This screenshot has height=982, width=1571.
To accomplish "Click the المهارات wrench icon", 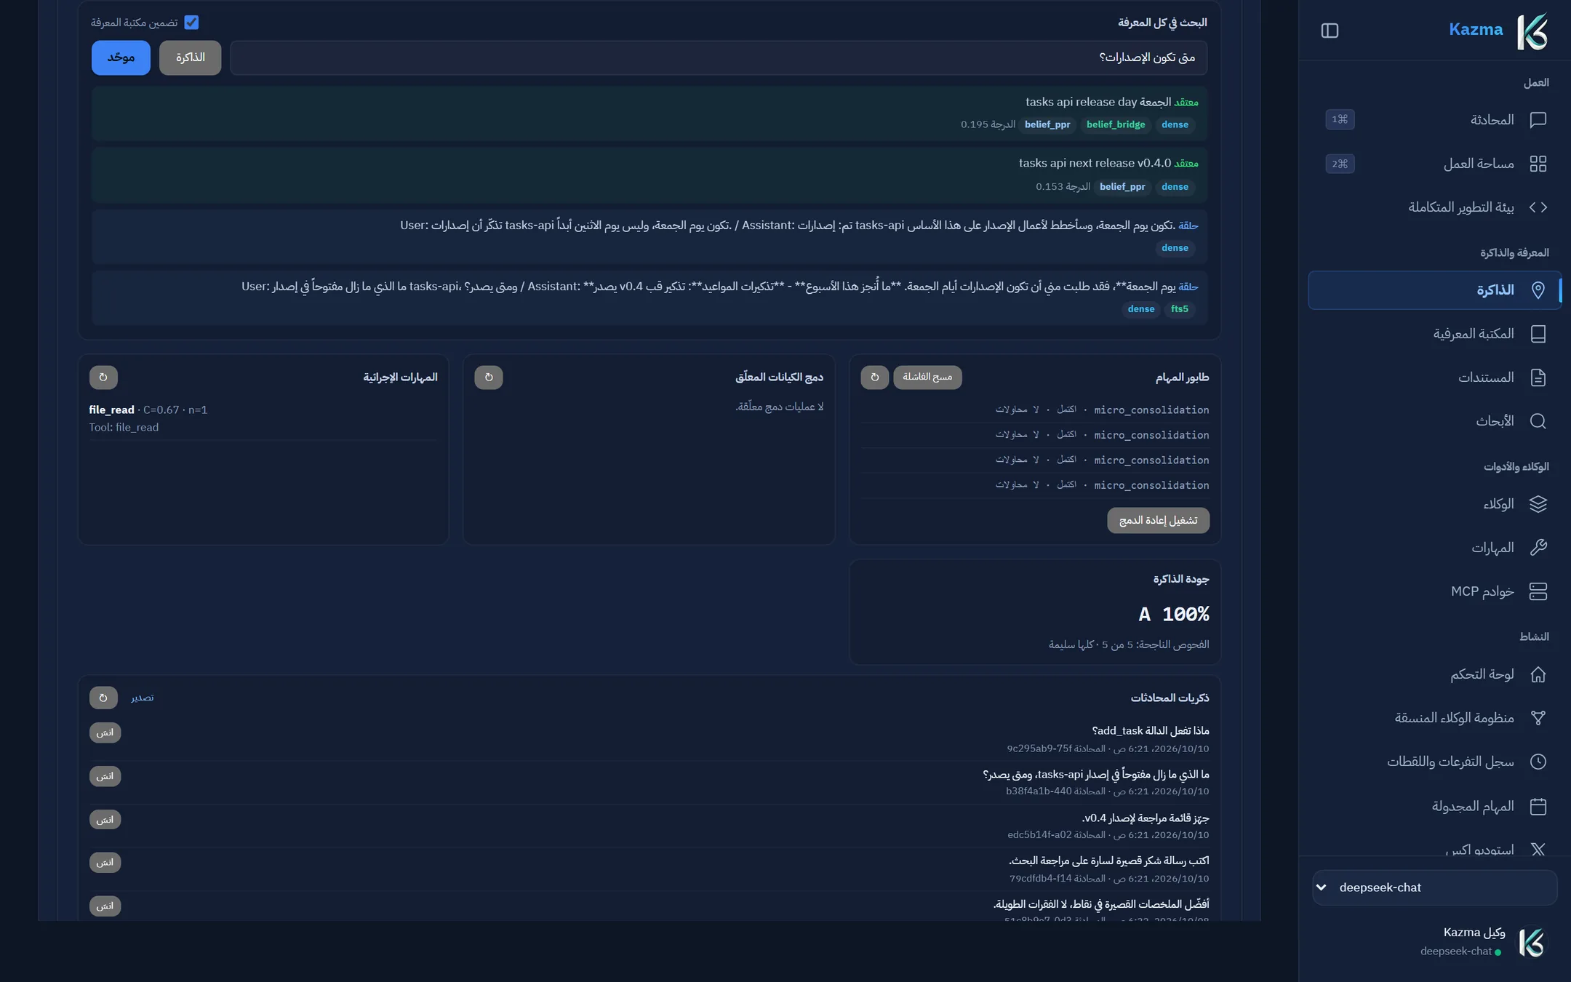I will (1538, 548).
